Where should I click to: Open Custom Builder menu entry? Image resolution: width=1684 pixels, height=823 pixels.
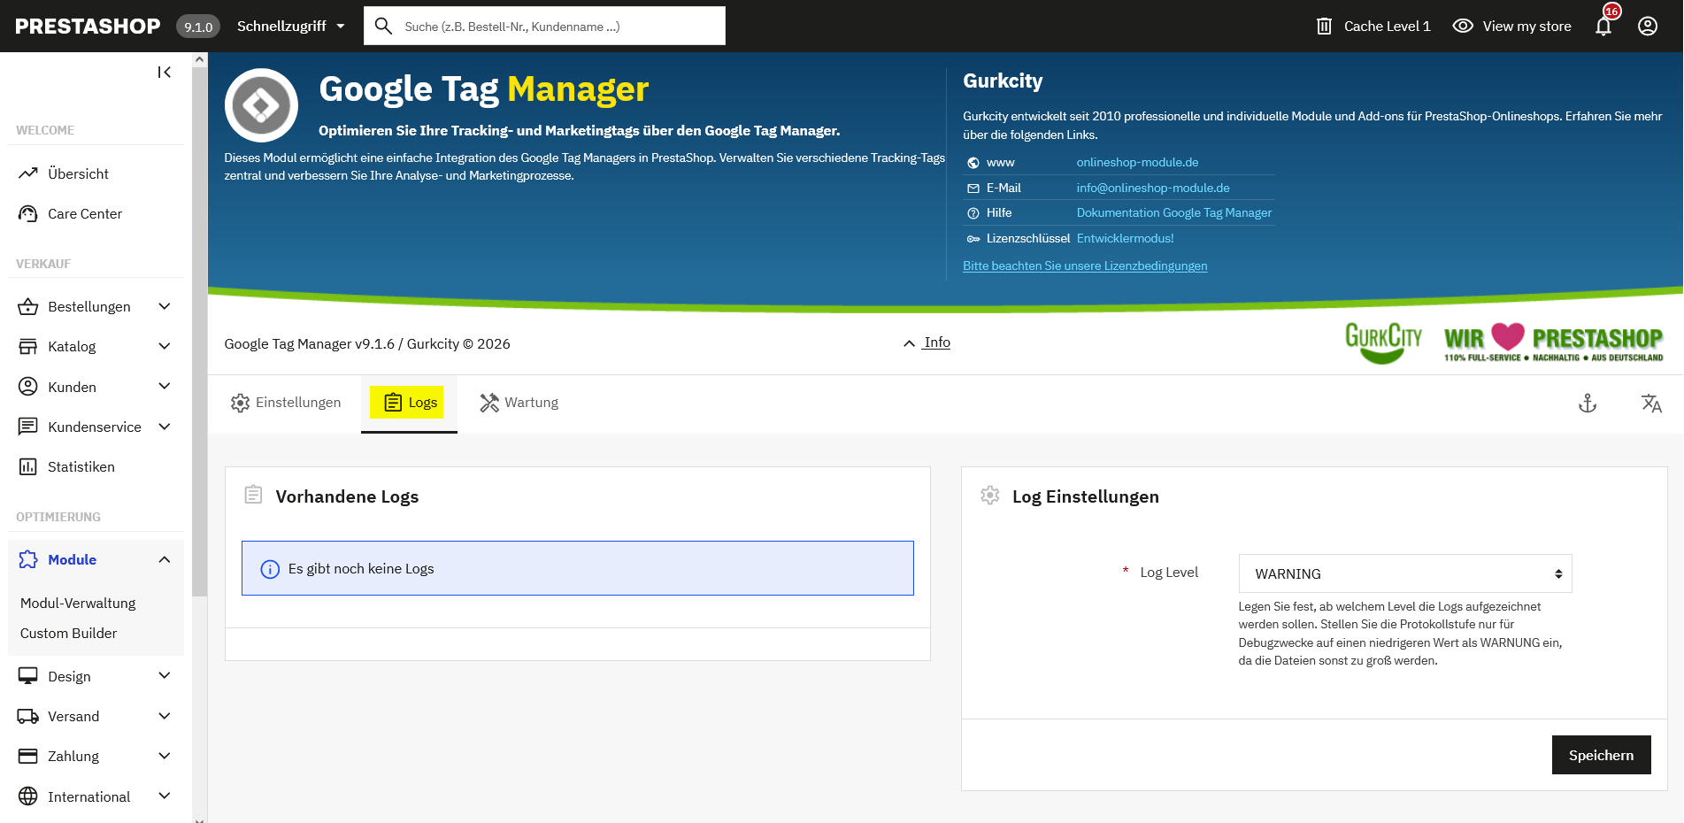(68, 633)
